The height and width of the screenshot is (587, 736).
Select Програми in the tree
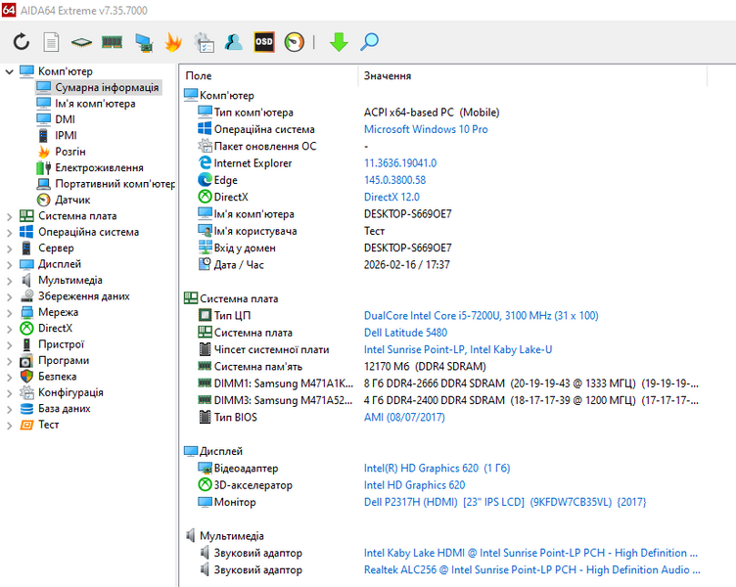(55, 360)
